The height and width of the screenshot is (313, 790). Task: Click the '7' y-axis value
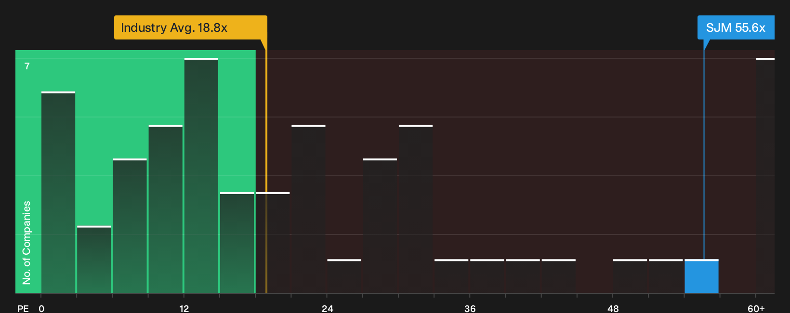[27, 66]
